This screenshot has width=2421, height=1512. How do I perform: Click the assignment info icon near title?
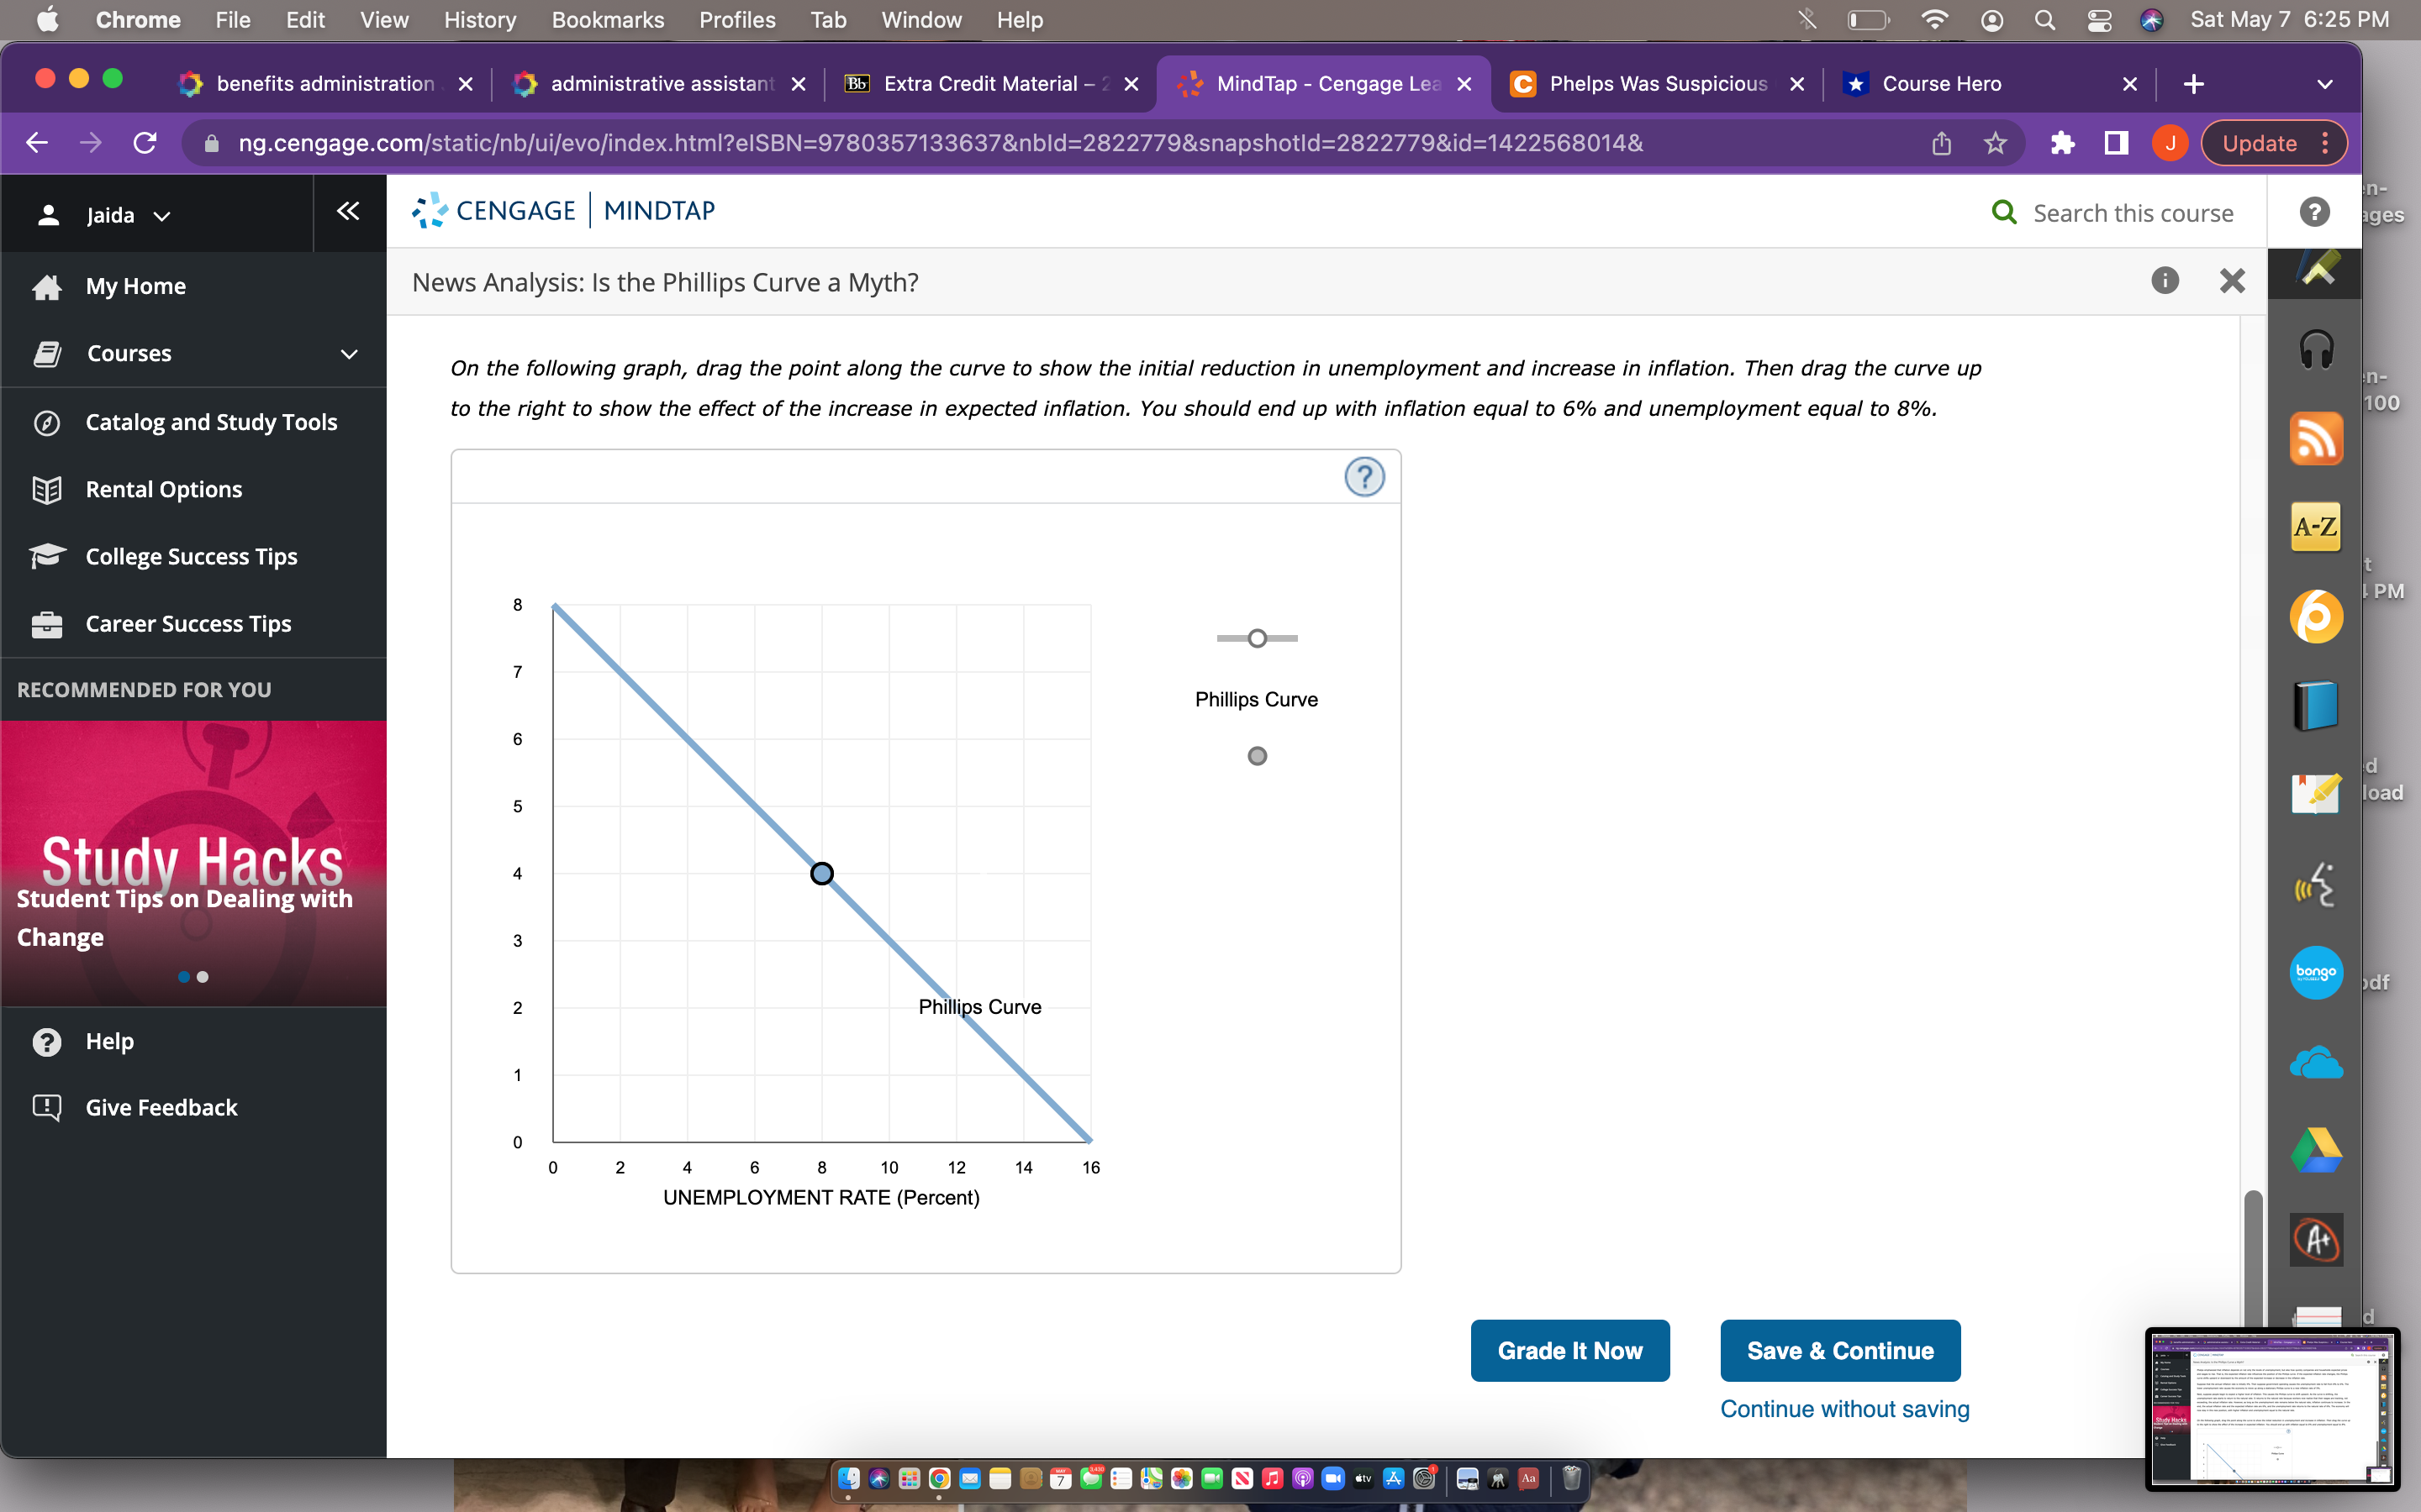click(x=2165, y=281)
